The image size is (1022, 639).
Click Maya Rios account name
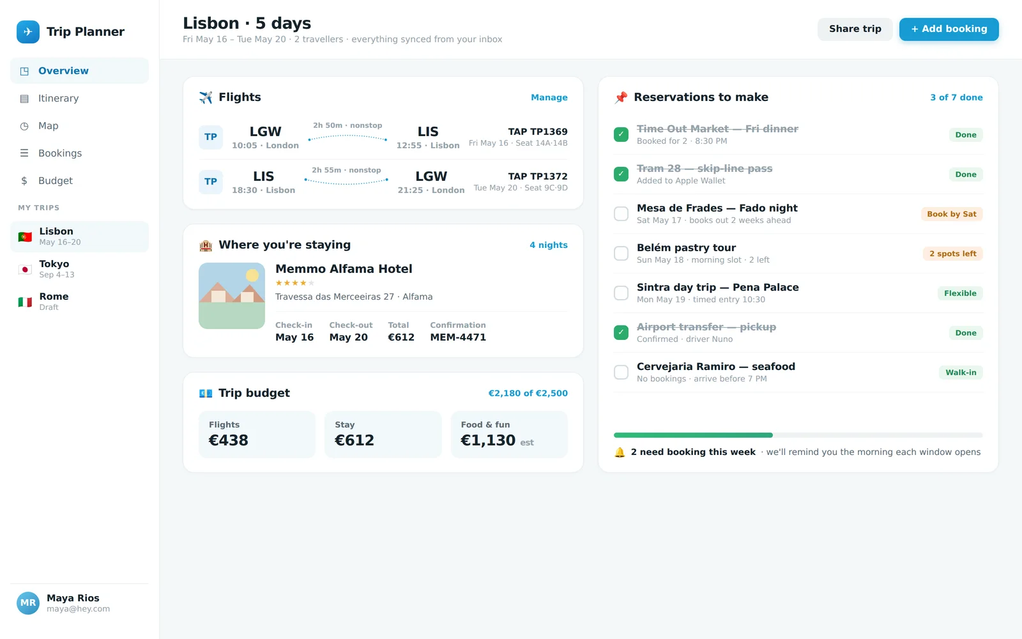tap(73, 598)
